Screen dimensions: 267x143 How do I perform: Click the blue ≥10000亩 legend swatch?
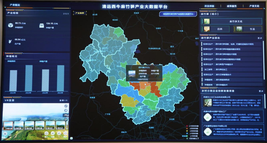[187, 133]
